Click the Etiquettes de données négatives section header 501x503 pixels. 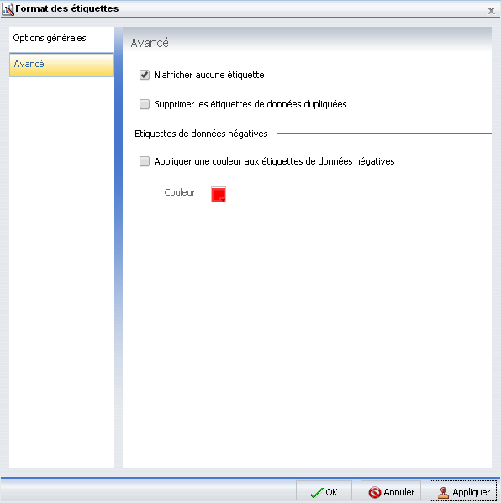point(201,134)
